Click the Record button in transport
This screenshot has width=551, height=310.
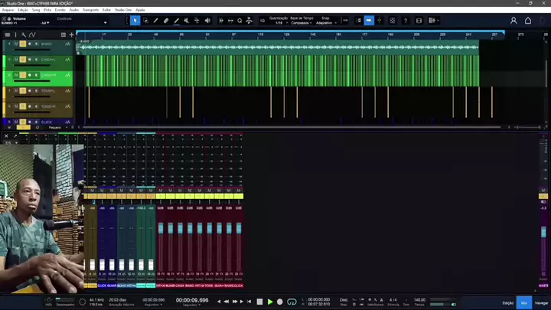pyautogui.click(x=280, y=302)
